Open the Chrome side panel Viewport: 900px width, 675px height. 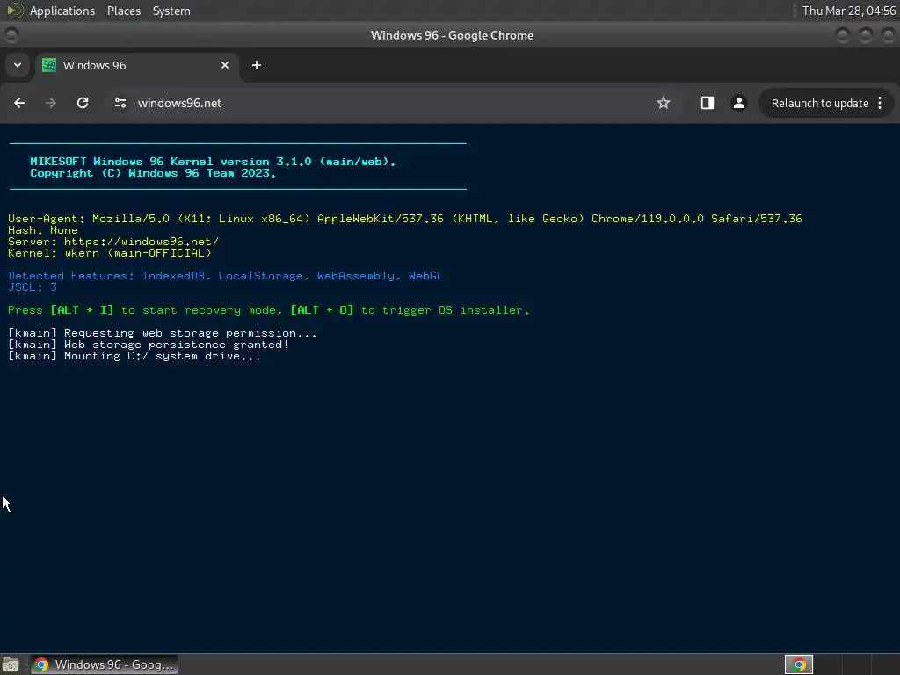point(708,103)
